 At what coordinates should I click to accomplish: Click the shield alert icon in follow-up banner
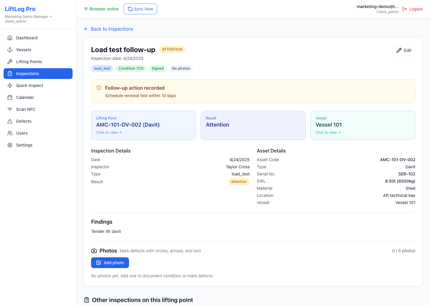(x=99, y=88)
